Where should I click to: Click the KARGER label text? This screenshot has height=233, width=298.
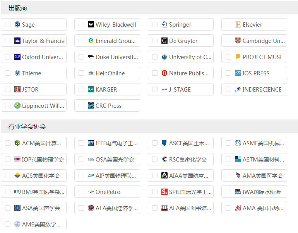(x=106, y=89)
